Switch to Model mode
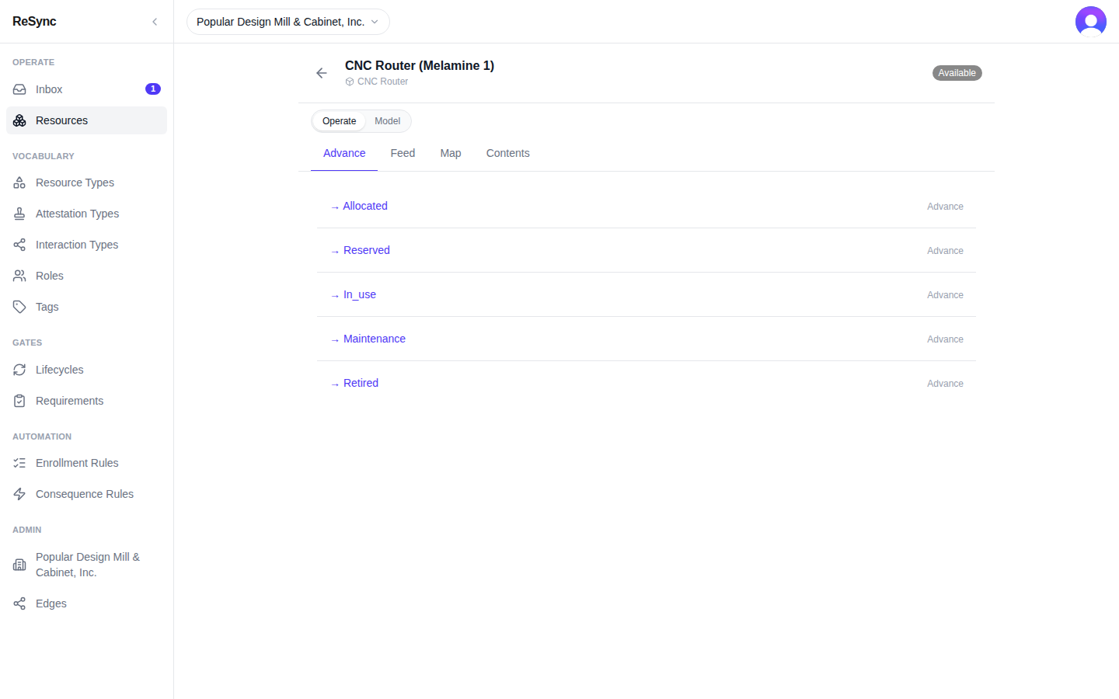This screenshot has height=699, width=1119. pos(387,121)
